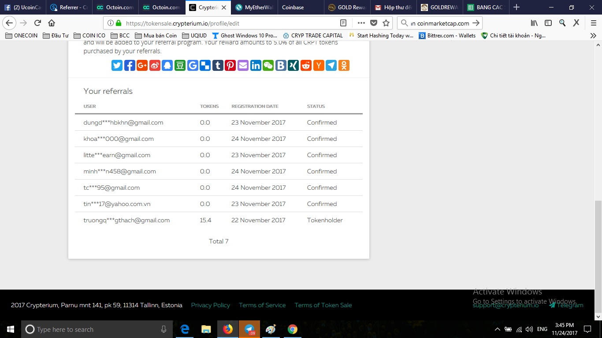Click the Firefox search box
The image size is (602, 338).
click(x=439, y=23)
